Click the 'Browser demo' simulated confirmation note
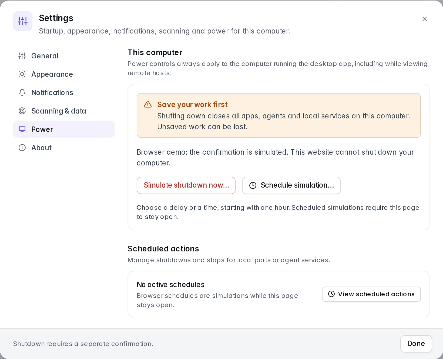Image resolution: width=443 pixels, height=359 pixels. 275,157
